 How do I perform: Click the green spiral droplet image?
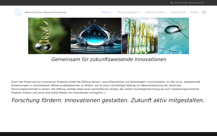49,36
